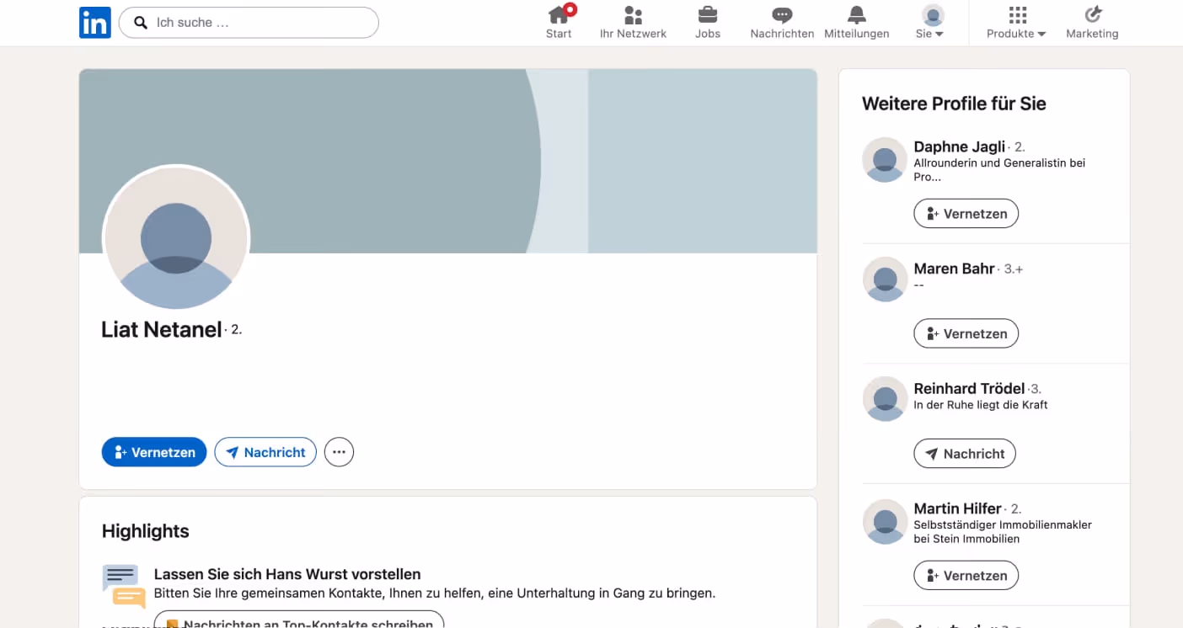Click Martin Hilfer's avatar

coord(885,522)
